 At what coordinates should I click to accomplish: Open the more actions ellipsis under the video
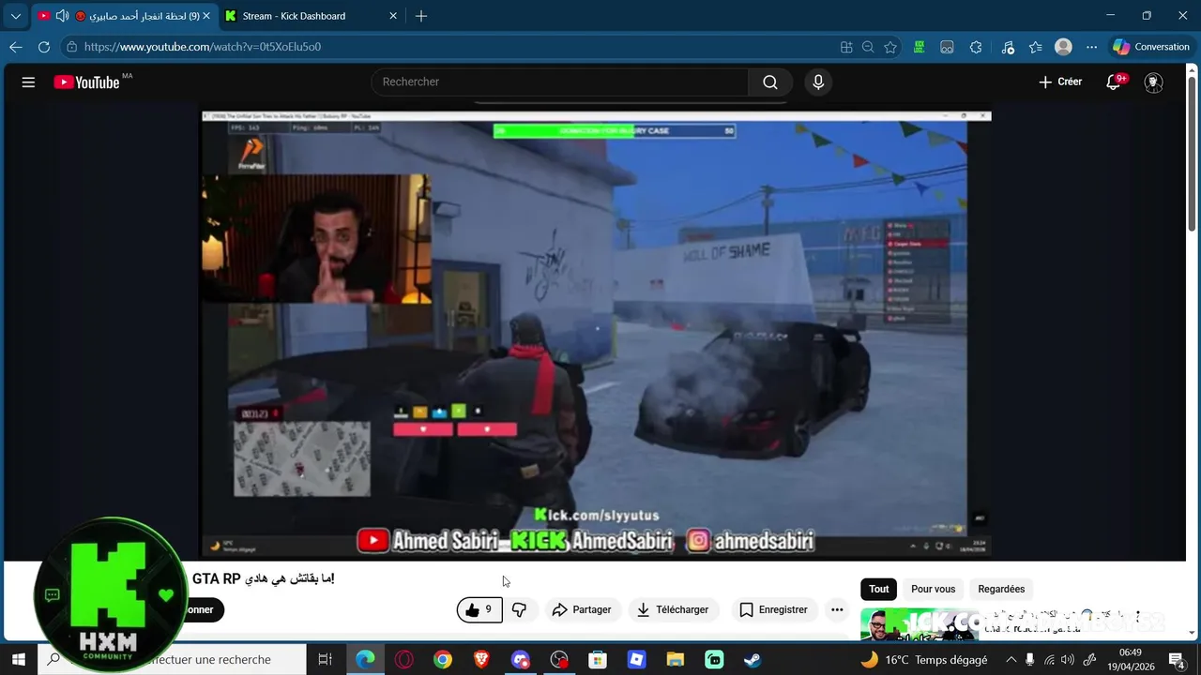tap(837, 609)
